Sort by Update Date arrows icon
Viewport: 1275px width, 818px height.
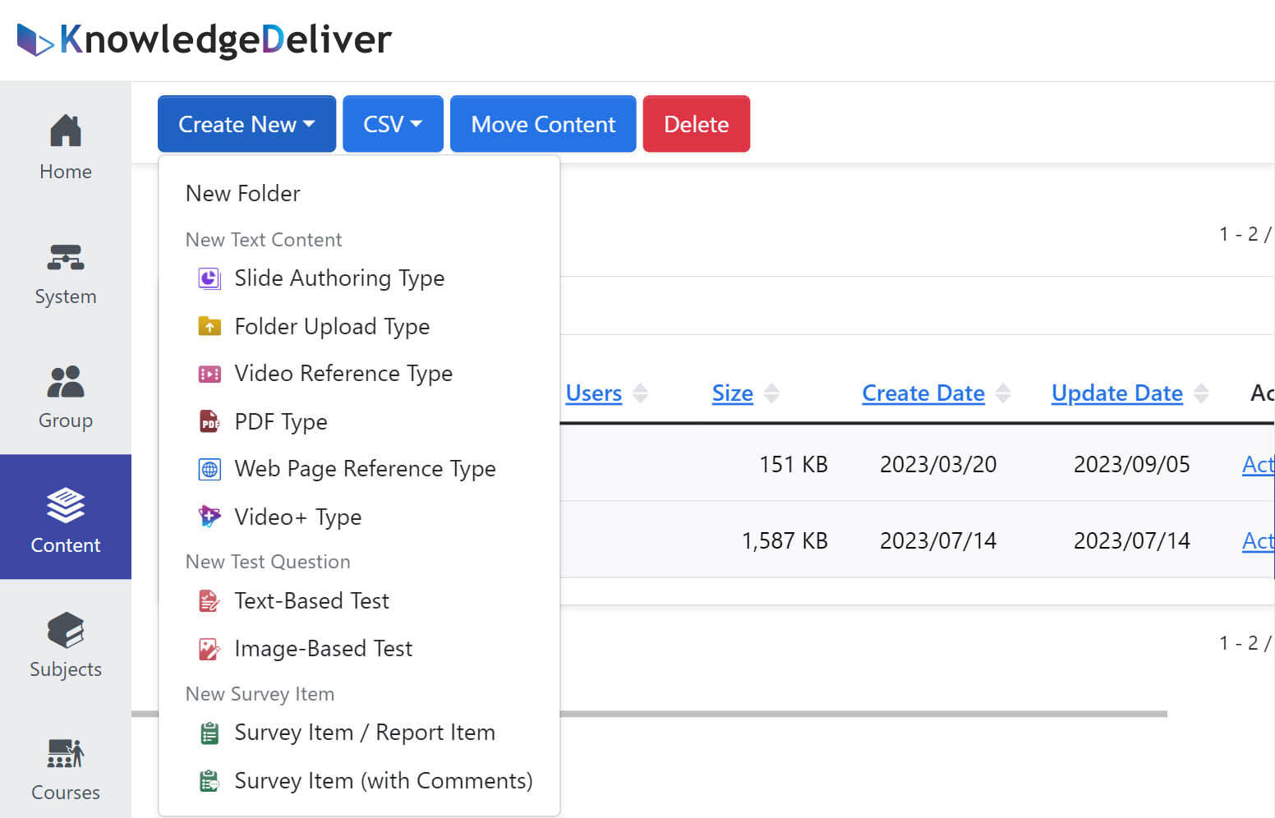[x=1201, y=393]
